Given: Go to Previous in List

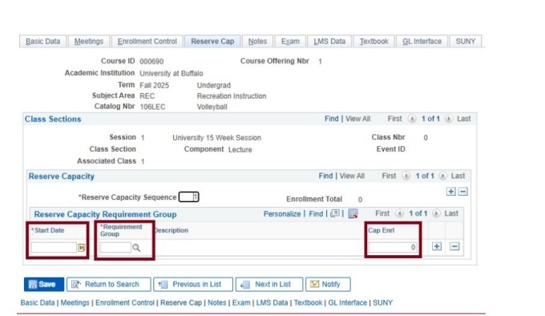Looking at the screenshot, I should click(x=193, y=285).
